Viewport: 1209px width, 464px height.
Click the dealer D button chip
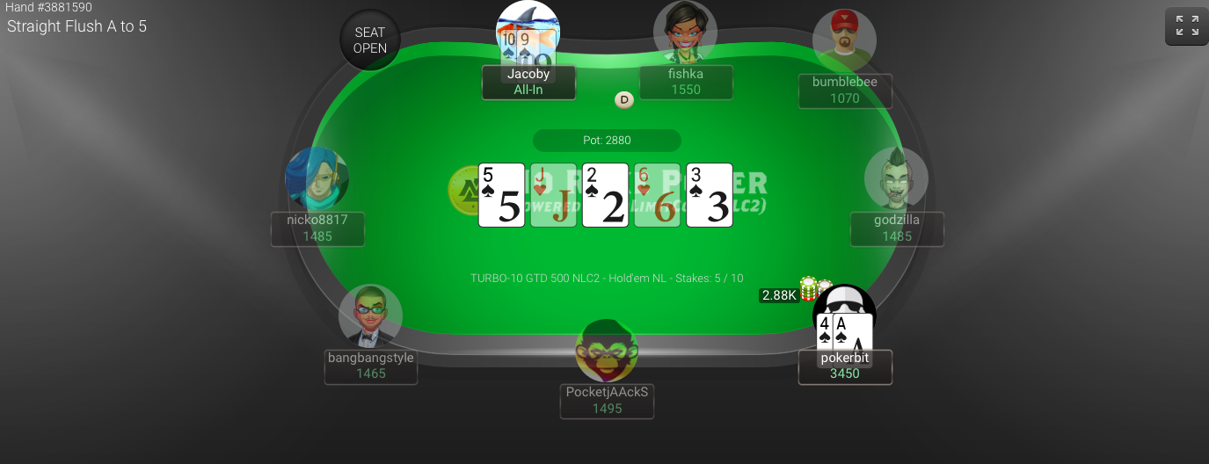tap(624, 100)
